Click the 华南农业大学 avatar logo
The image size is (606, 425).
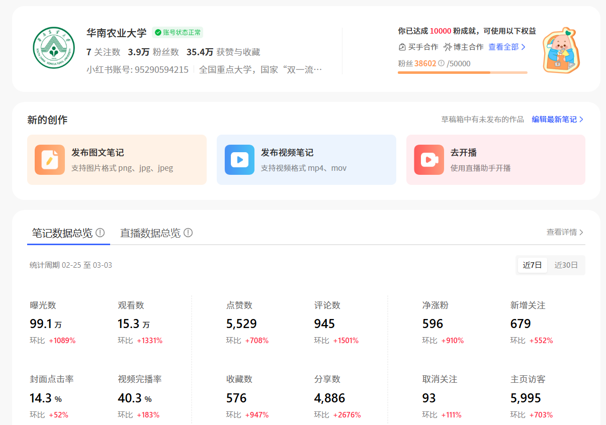point(54,49)
